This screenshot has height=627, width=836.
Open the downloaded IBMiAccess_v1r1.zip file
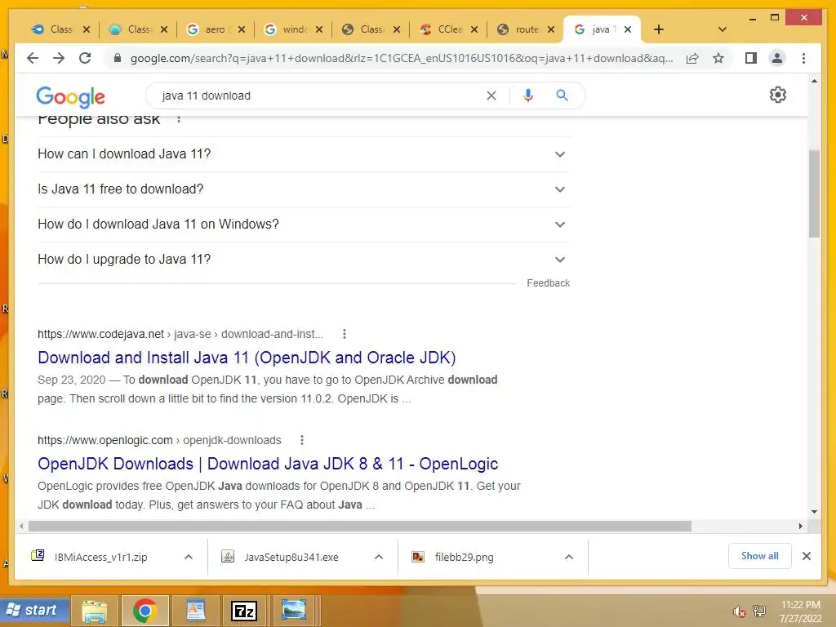100,557
